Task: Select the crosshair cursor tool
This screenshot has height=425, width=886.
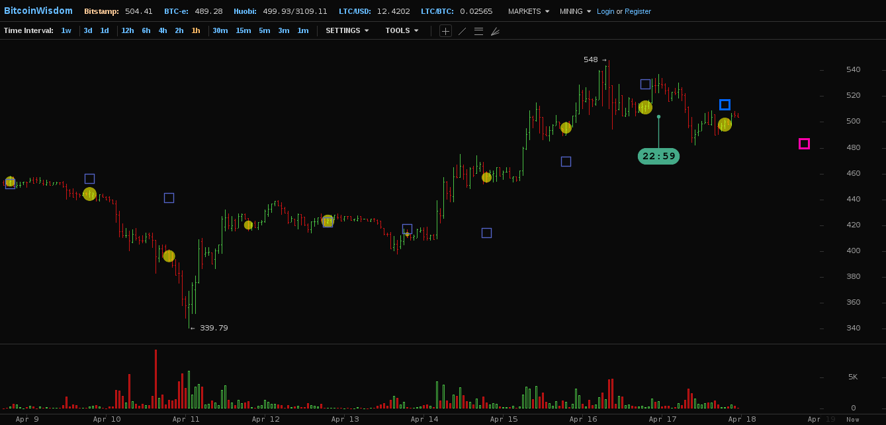Action: 445,31
